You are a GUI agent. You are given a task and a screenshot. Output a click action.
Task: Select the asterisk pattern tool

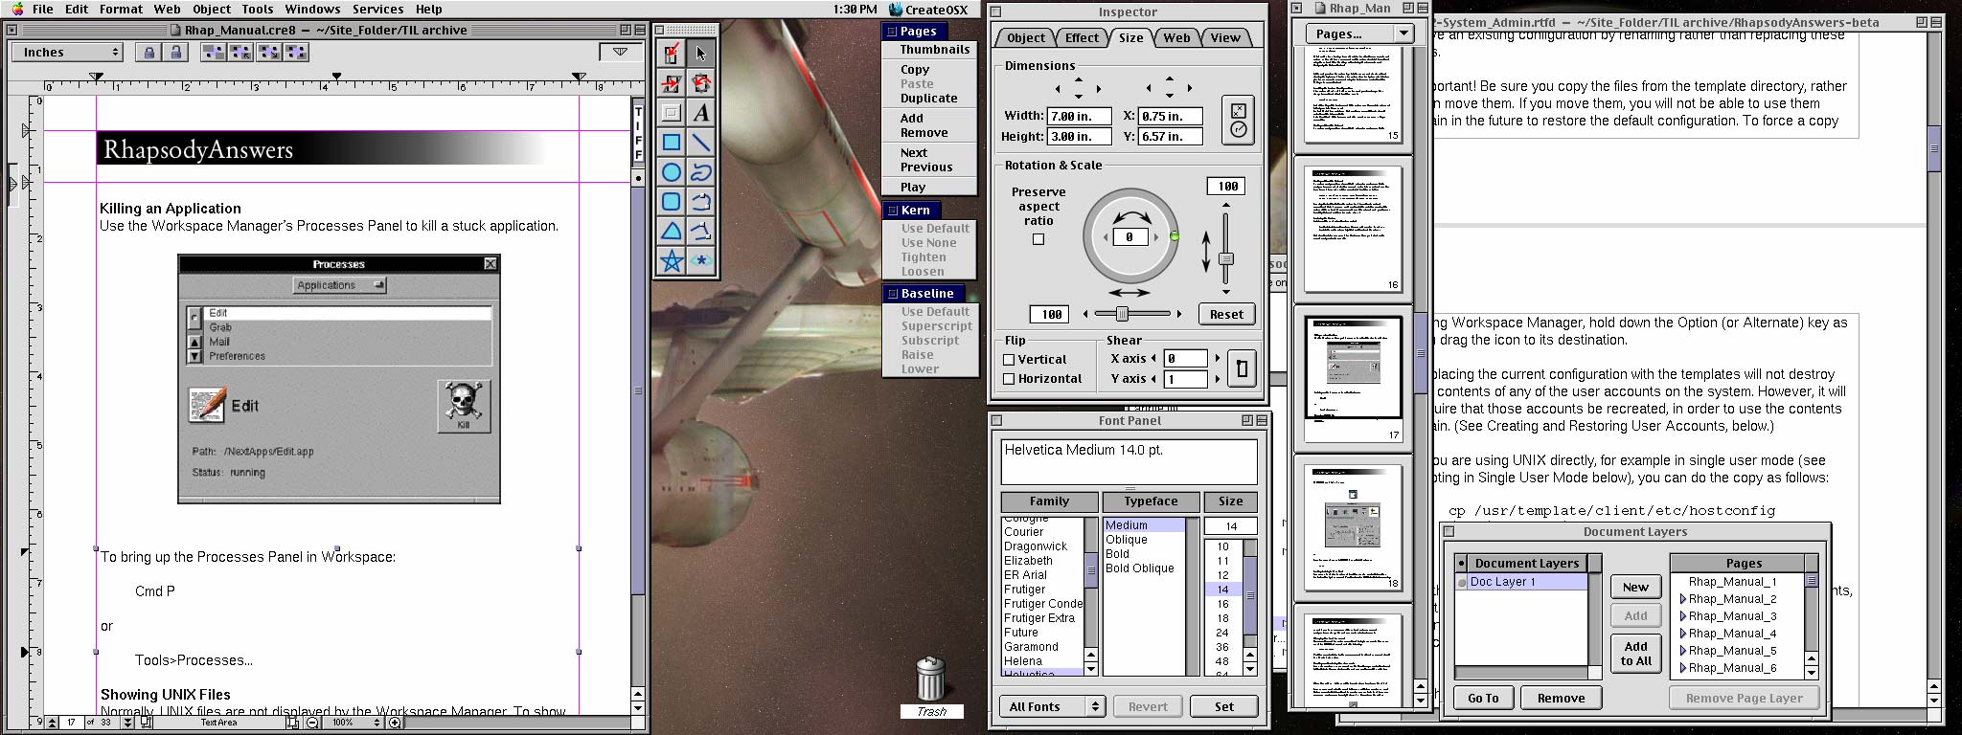[701, 261]
